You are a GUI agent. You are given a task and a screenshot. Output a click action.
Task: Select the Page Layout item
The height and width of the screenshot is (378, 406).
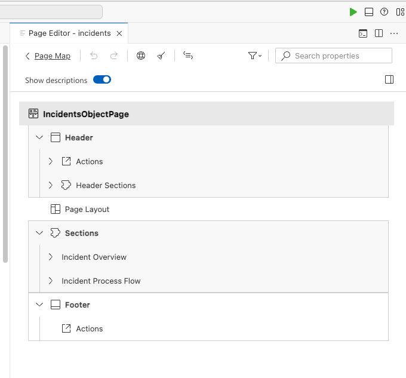pyautogui.click(x=87, y=209)
